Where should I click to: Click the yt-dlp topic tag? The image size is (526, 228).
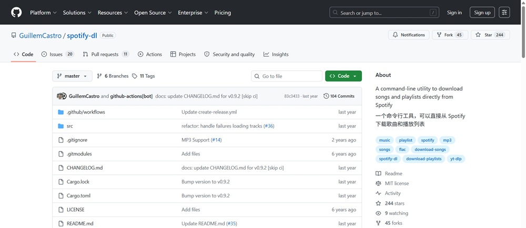click(456, 159)
